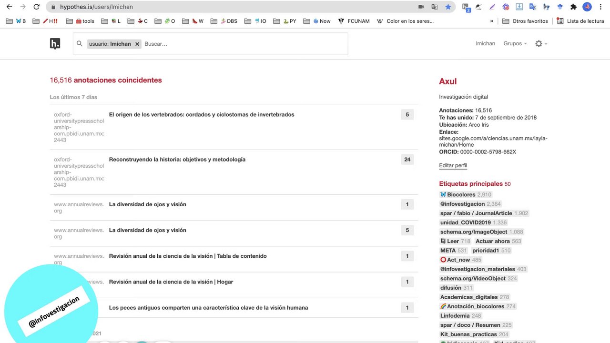This screenshot has width=610, height=343.
Task: Open the Now bookmark folder
Action: click(317, 21)
